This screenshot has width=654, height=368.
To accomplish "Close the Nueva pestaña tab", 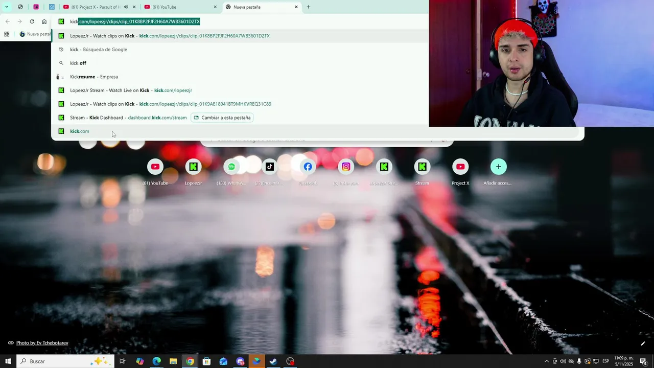I will point(296,7).
